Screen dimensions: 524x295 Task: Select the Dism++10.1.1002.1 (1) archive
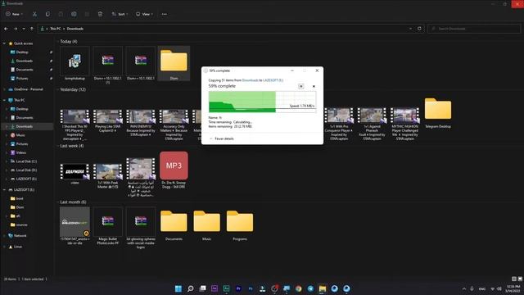click(x=107, y=65)
